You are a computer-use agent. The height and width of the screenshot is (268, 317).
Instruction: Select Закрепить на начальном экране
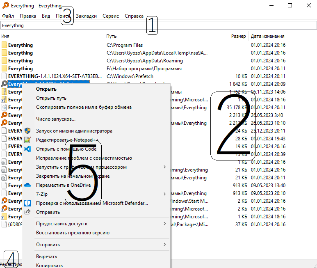73,176
